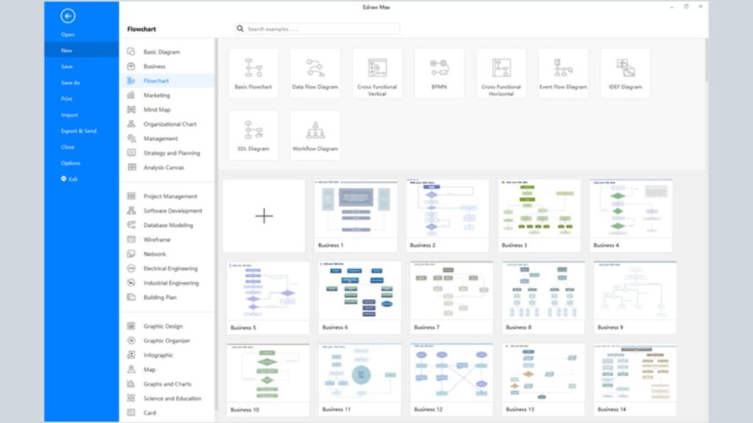
Task: Open the Business 3 example thumbnail
Action: coord(539,216)
